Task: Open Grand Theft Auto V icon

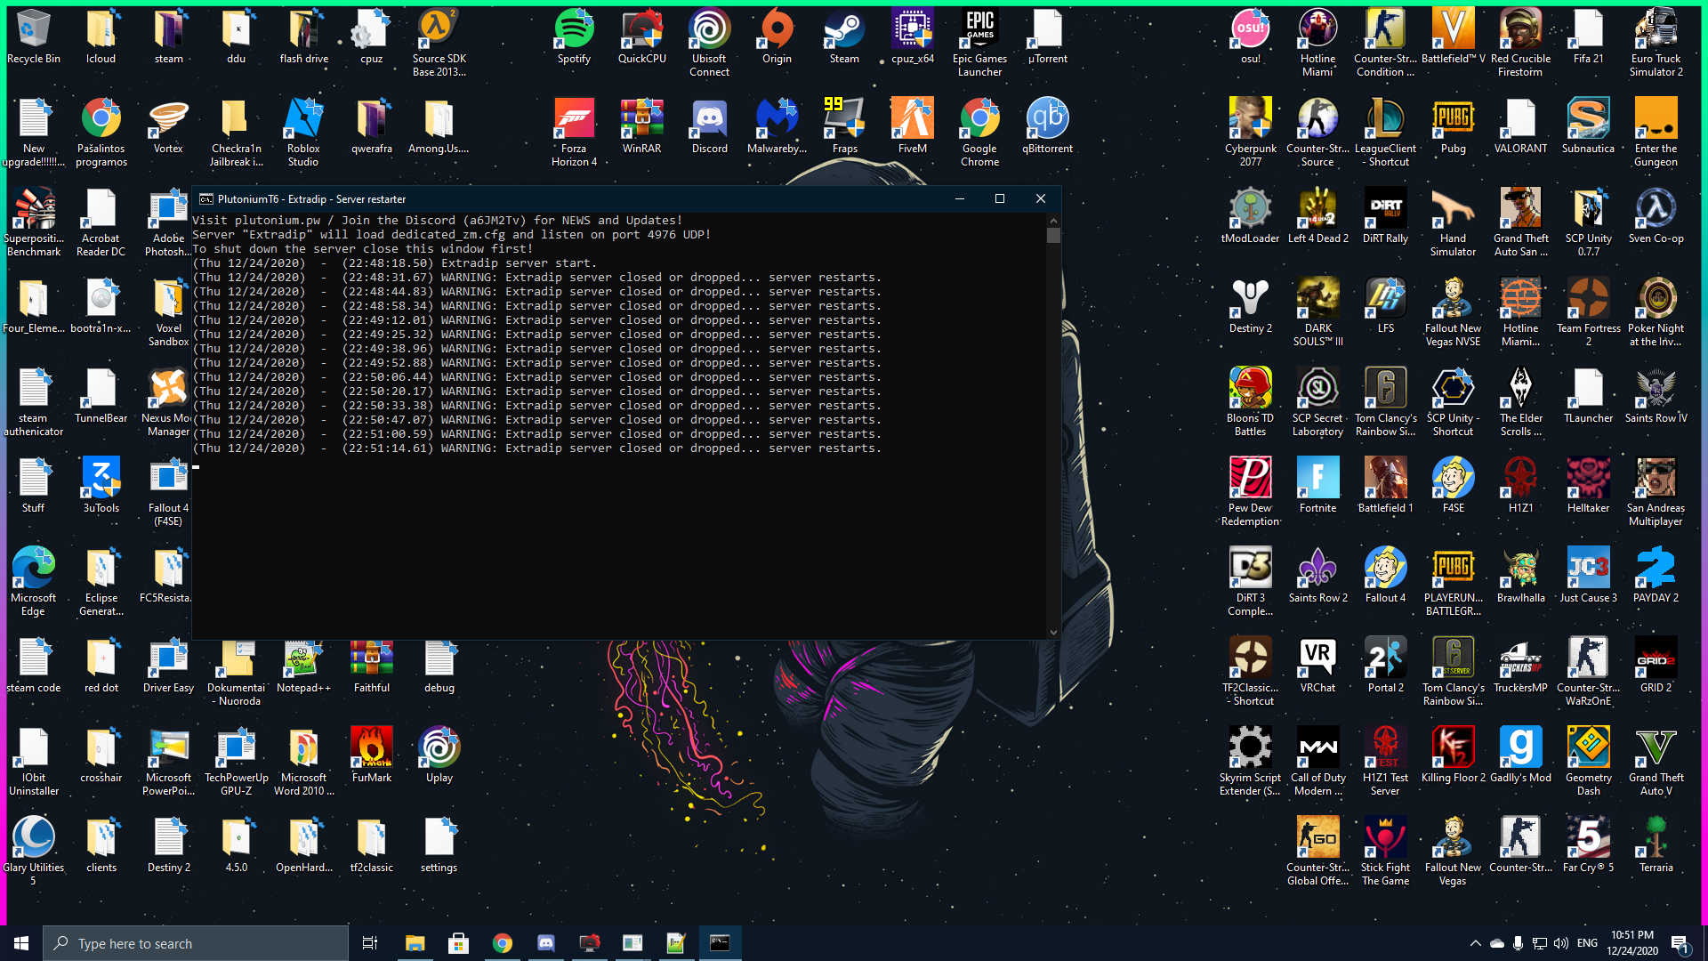Action: click(1656, 762)
